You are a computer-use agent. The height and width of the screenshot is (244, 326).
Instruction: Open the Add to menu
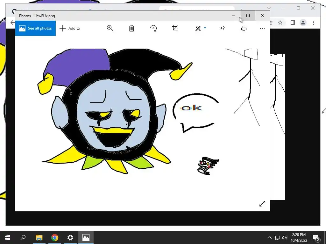click(70, 28)
